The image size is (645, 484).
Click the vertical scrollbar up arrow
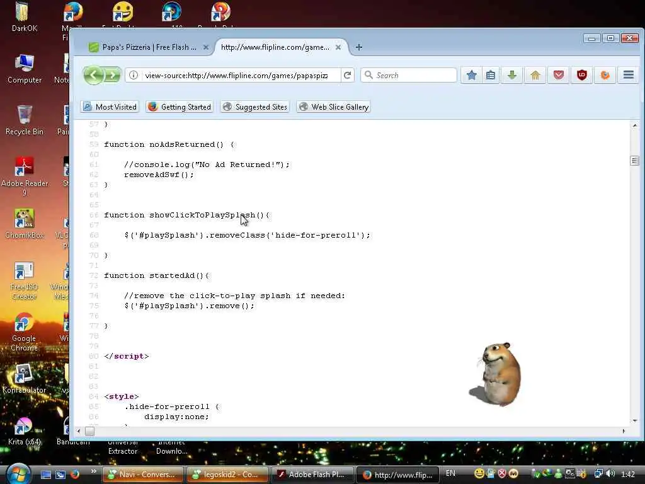coord(635,125)
